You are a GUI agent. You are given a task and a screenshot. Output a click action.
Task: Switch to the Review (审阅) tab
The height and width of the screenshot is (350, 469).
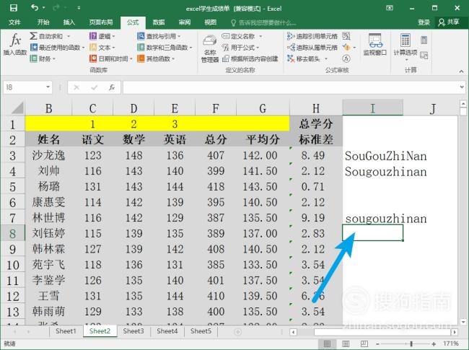[x=184, y=22]
